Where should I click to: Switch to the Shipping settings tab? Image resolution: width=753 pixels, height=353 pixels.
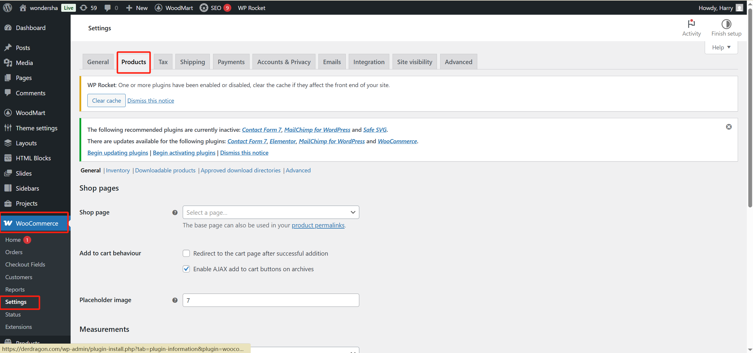(192, 62)
